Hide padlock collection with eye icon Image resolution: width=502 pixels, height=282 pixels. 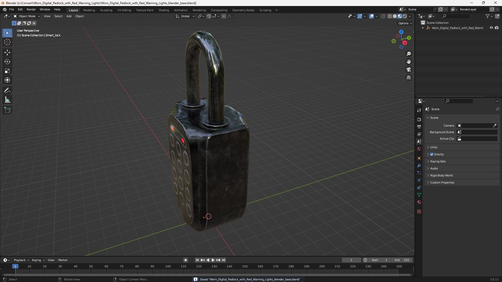point(491,28)
